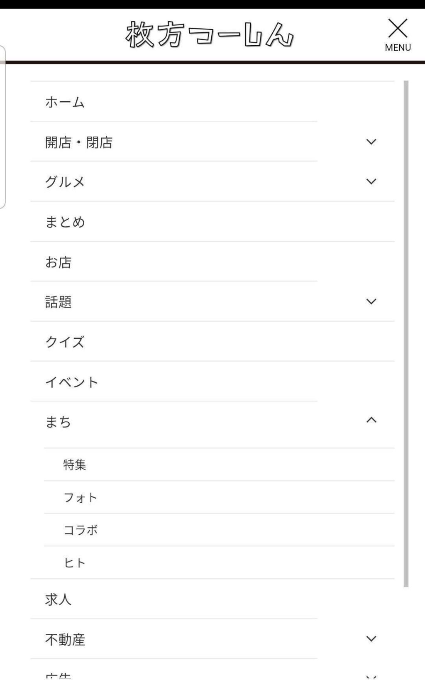The image size is (425, 680).
Task: Open the コラボ submenu link
Action: pyautogui.click(x=81, y=530)
